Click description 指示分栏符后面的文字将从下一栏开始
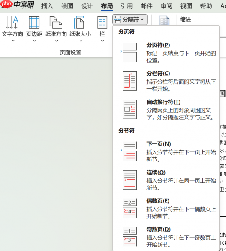This screenshot has width=226, height=251. pos(181,85)
